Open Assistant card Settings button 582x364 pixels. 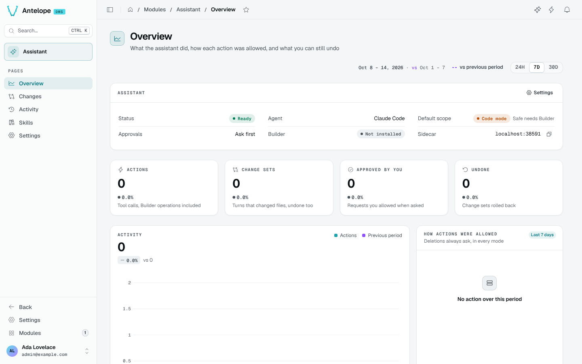540,93
